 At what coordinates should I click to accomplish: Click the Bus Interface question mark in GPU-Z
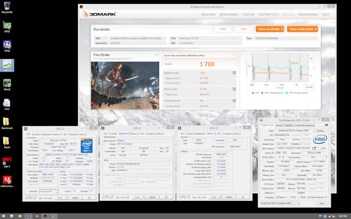coord(326,157)
